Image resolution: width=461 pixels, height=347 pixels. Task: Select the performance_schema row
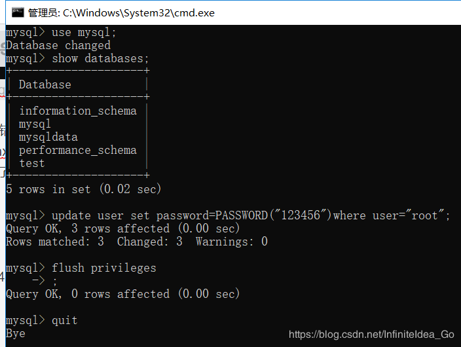[x=78, y=151]
